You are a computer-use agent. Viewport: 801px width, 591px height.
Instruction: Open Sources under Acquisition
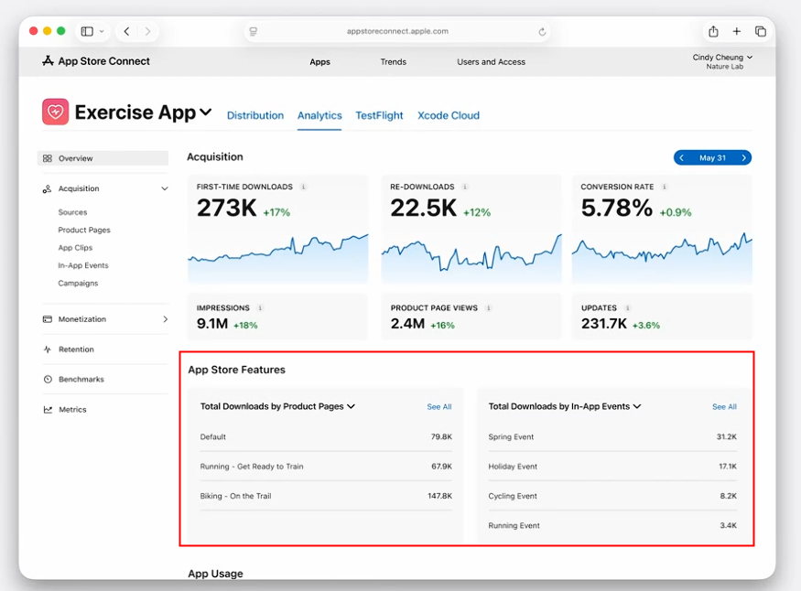[x=72, y=212]
